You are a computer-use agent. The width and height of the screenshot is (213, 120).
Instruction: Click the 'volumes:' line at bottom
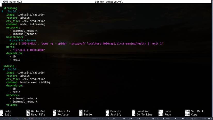point(12,105)
